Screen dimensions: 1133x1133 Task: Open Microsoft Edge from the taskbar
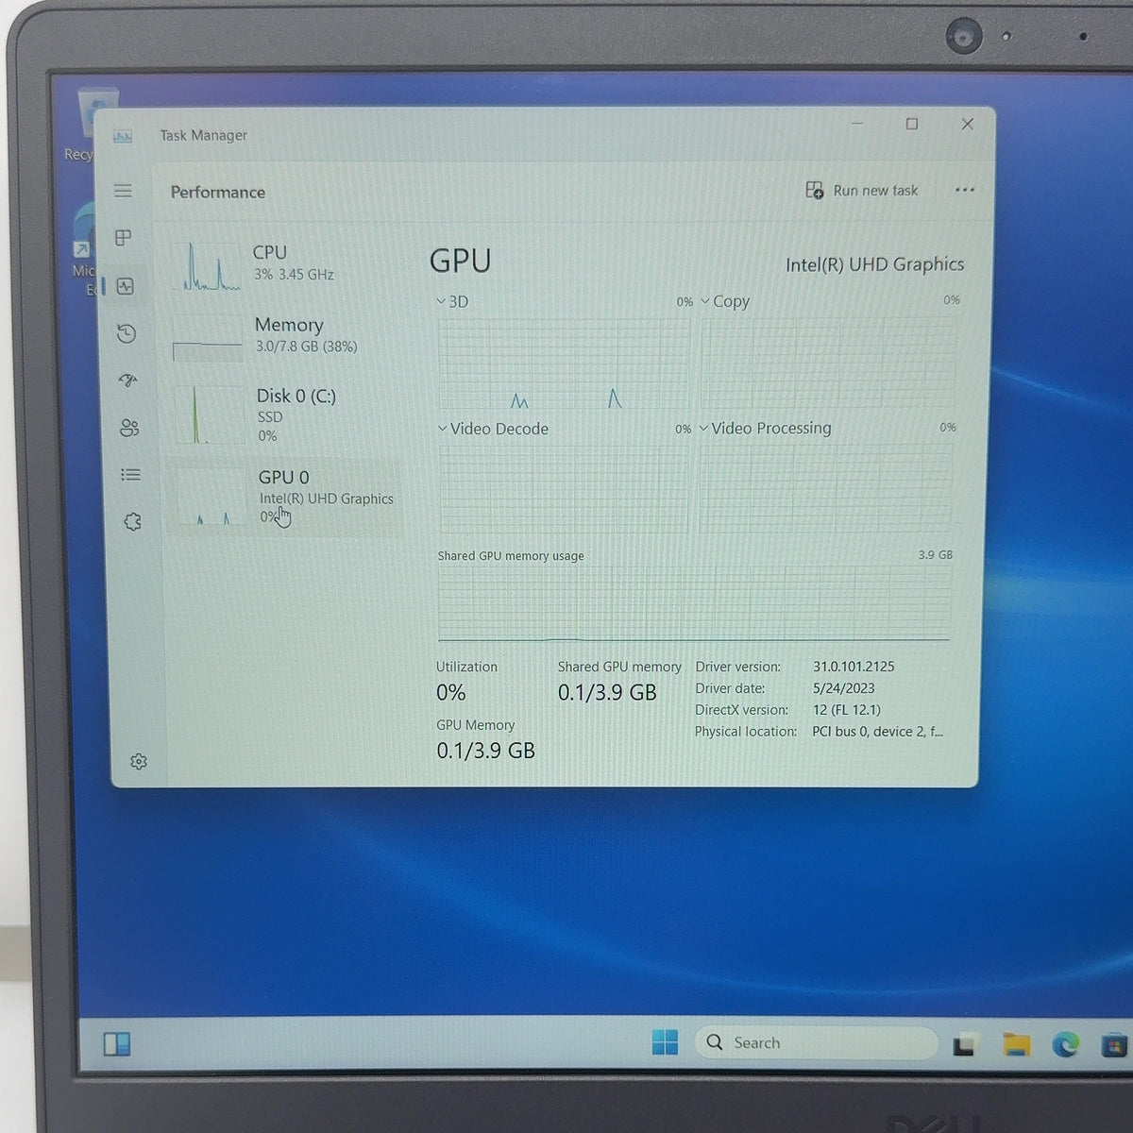pos(1066,1044)
